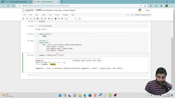Restart the kernel icon
This screenshot has height=98, width=175.
[x=59, y=19]
